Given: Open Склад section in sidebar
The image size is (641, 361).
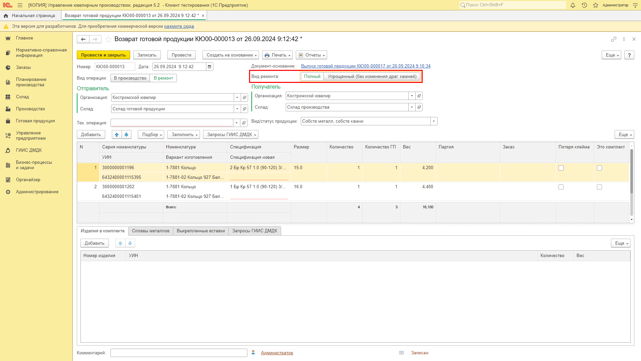Looking at the screenshot, I should click(x=22, y=97).
